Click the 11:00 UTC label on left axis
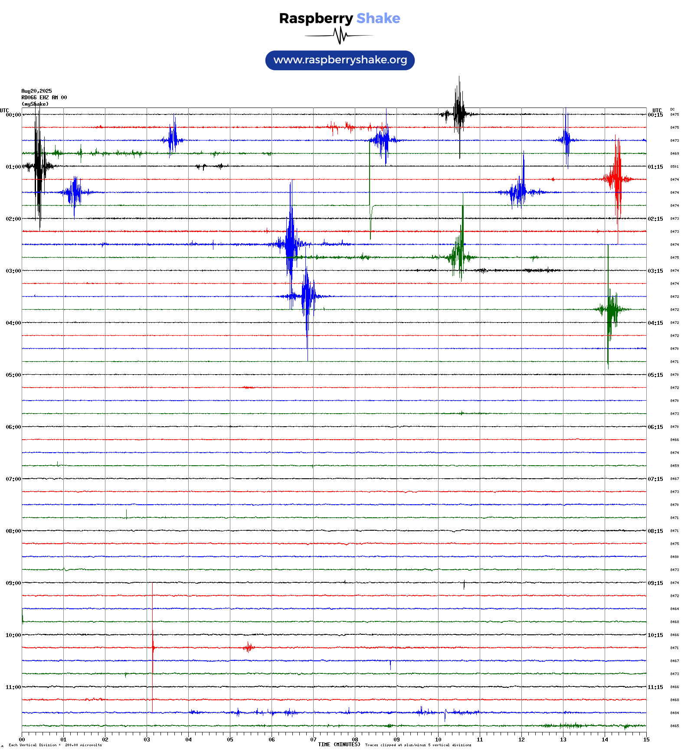The width and height of the screenshot is (681, 751). (13, 687)
